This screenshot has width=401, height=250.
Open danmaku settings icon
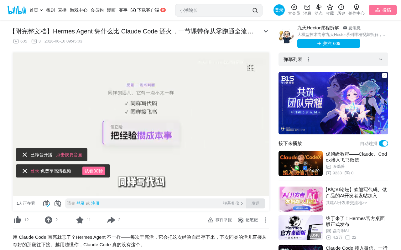coord(58,203)
